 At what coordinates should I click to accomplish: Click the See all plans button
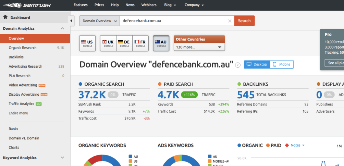tap(334, 63)
